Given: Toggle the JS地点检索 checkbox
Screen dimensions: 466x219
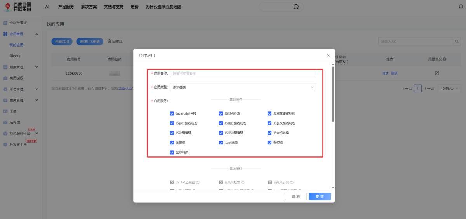Looking at the screenshot, I should click(x=221, y=113).
